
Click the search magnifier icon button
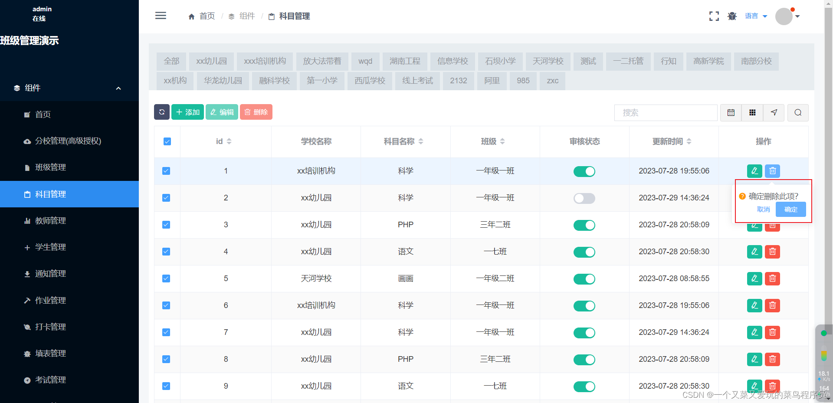[798, 113]
